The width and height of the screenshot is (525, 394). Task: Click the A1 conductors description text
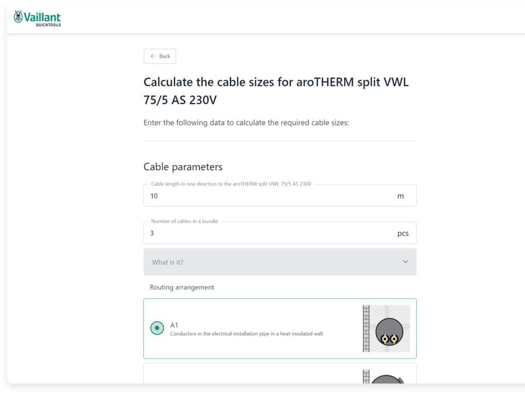point(246,333)
